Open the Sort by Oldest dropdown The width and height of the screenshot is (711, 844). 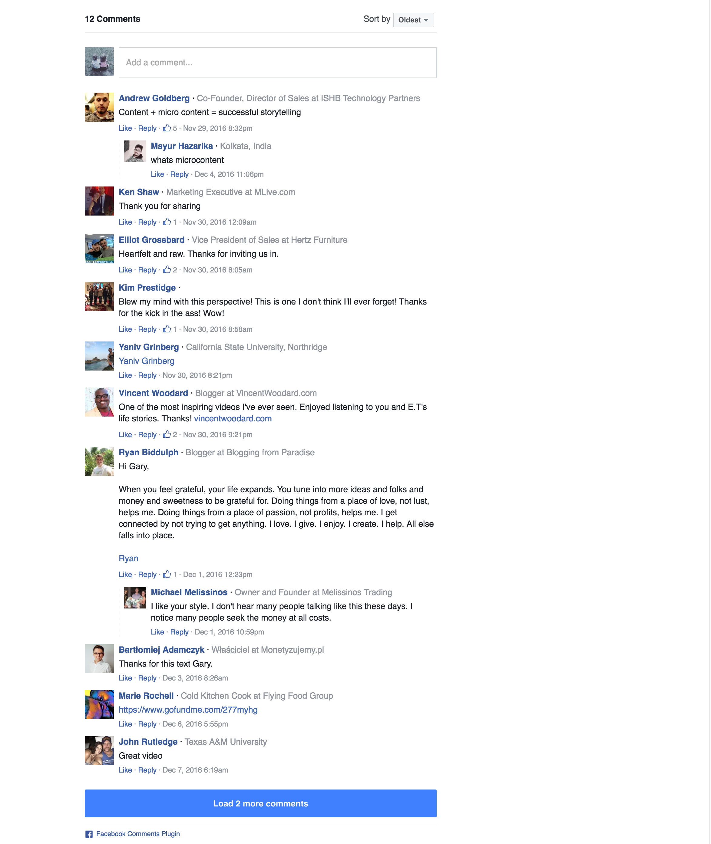413,20
